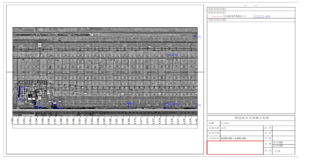The height and width of the screenshot is (161, 323).
Task: Select blue defect marking near mileage 4,869
Action: click(129, 105)
